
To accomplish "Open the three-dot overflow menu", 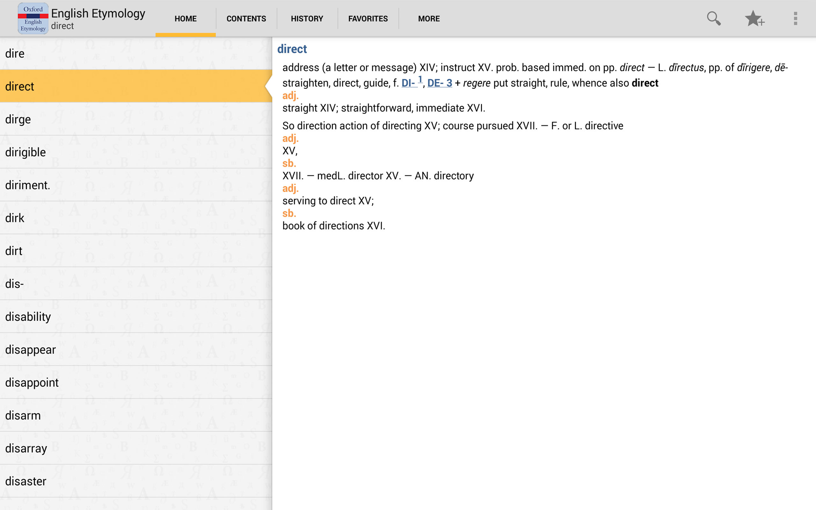I will (795, 19).
